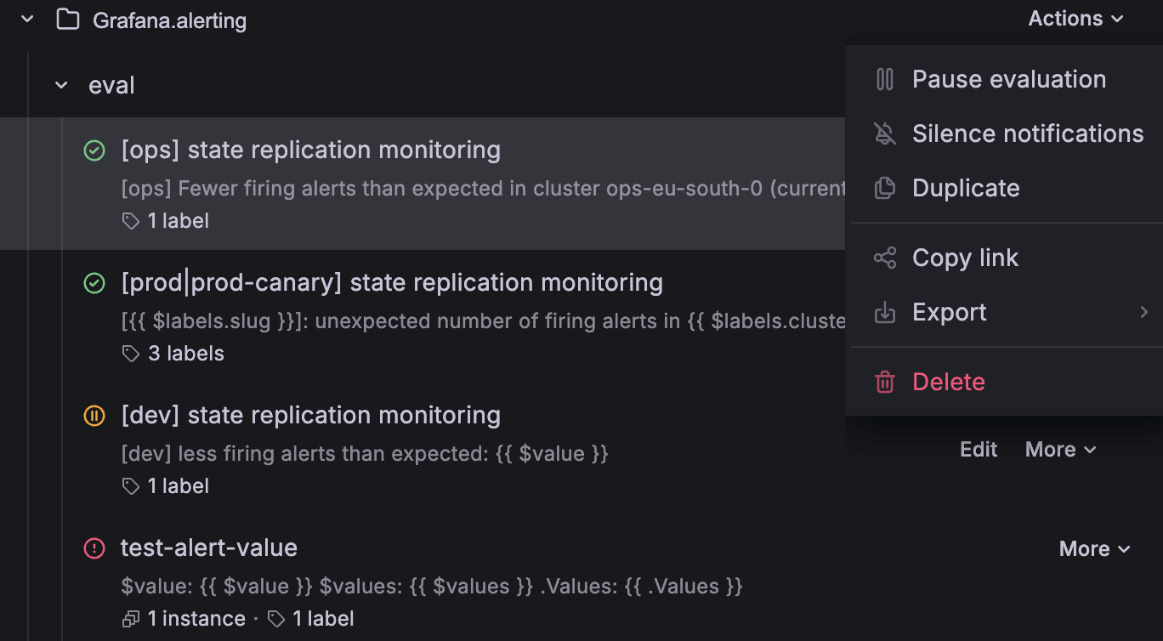This screenshot has width=1163, height=641.
Task: Click the orange paused icon on the [dev] rule
Action: click(x=94, y=416)
